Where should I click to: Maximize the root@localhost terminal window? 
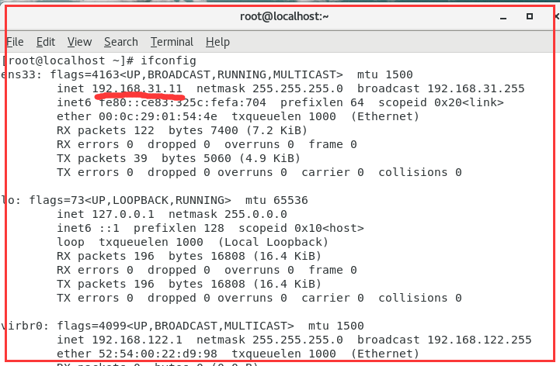pos(530,16)
